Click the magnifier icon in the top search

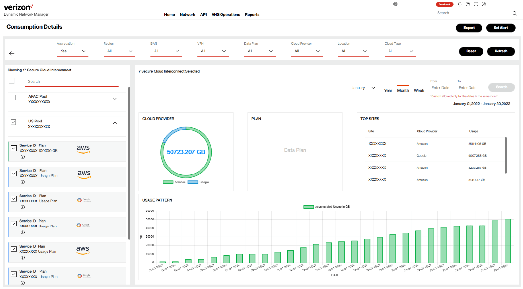[x=515, y=13]
